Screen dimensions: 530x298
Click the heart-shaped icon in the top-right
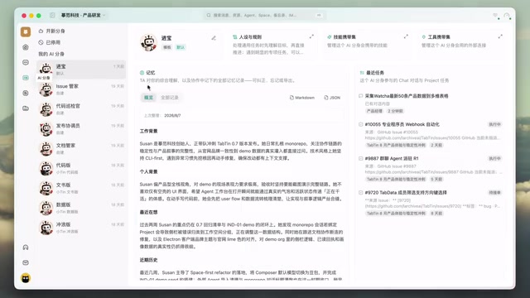(x=495, y=15)
